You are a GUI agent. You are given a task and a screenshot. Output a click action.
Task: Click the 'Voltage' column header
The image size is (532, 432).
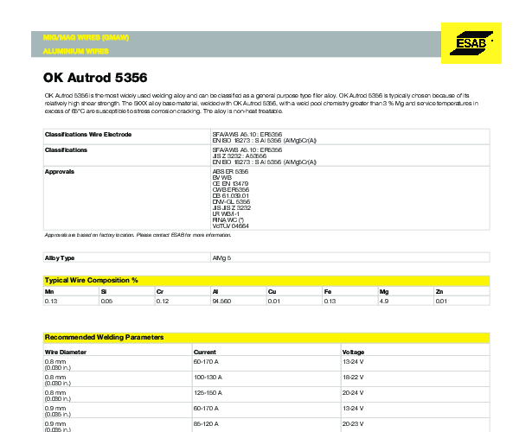coord(353,353)
